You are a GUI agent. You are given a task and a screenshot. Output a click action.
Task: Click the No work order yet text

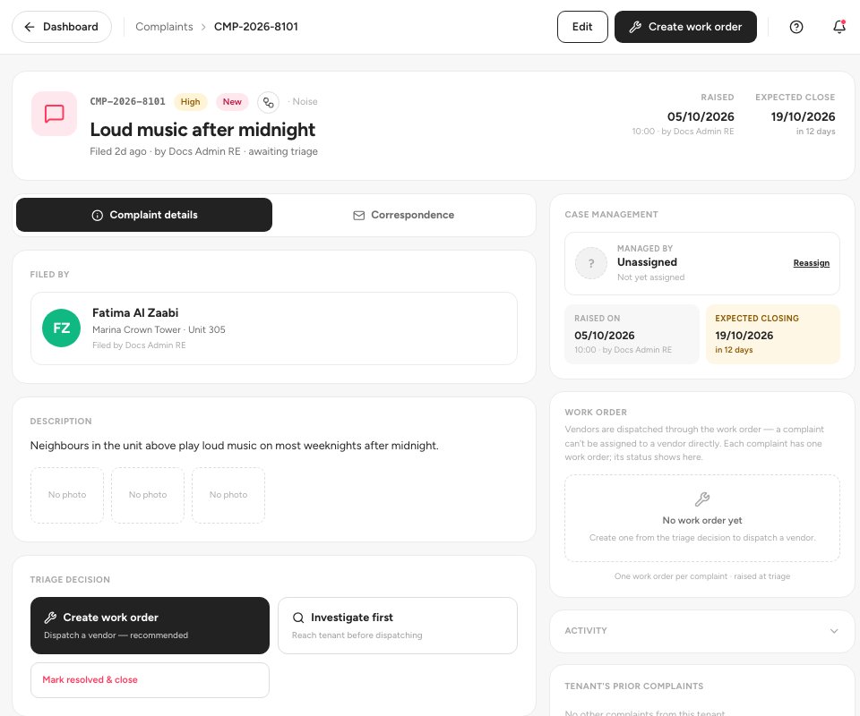(x=702, y=520)
